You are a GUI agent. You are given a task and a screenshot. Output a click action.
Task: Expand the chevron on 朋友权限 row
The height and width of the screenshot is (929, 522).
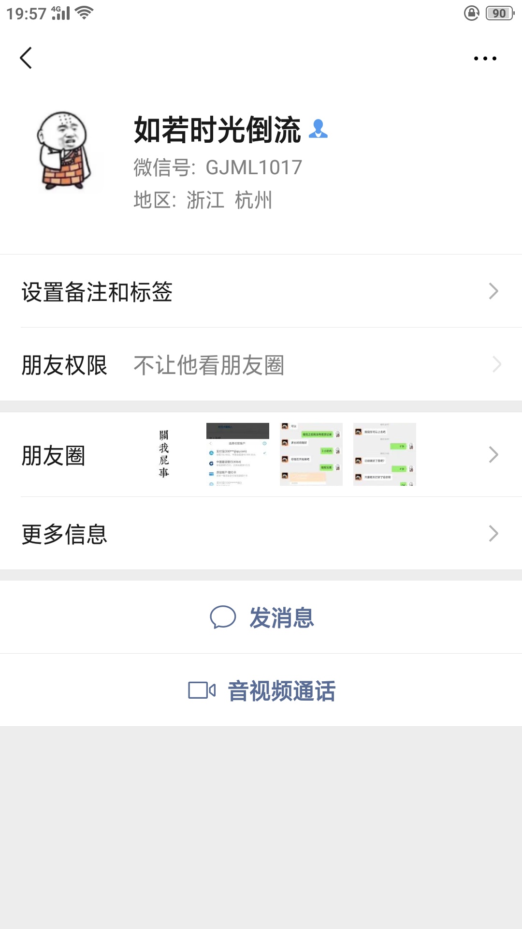tap(496, 364)
